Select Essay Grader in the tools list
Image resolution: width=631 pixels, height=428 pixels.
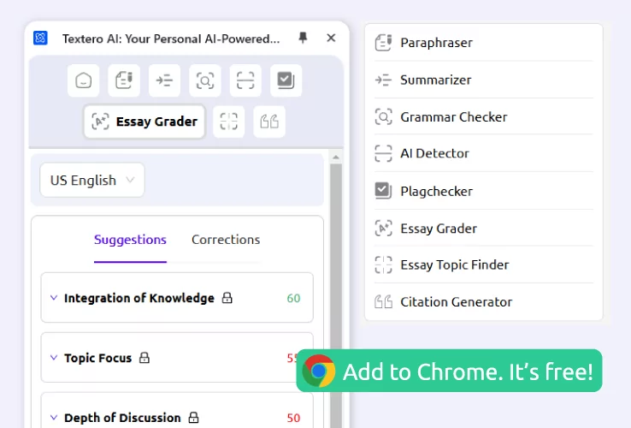tap(484, 229)
